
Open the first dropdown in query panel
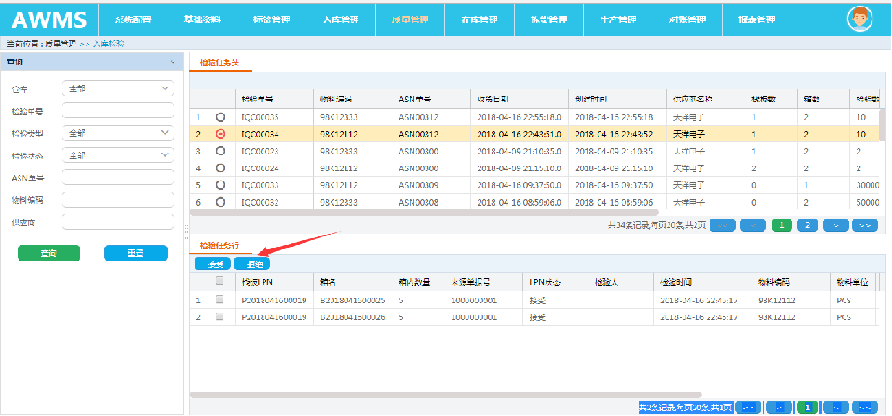click(x=118, y=89)
